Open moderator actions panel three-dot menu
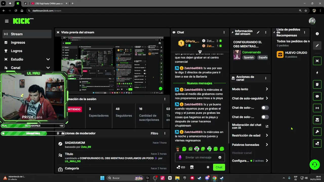Viewport: 324px width, 182px height. coord(165,133)
